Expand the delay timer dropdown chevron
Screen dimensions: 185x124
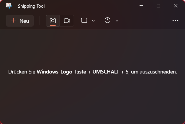point(117,21)
